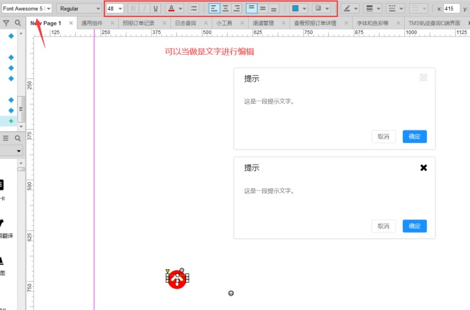
Task: Open the Font Awesome 5 font family dropdown
Action: pyautogui.click(x=26, y=8)
